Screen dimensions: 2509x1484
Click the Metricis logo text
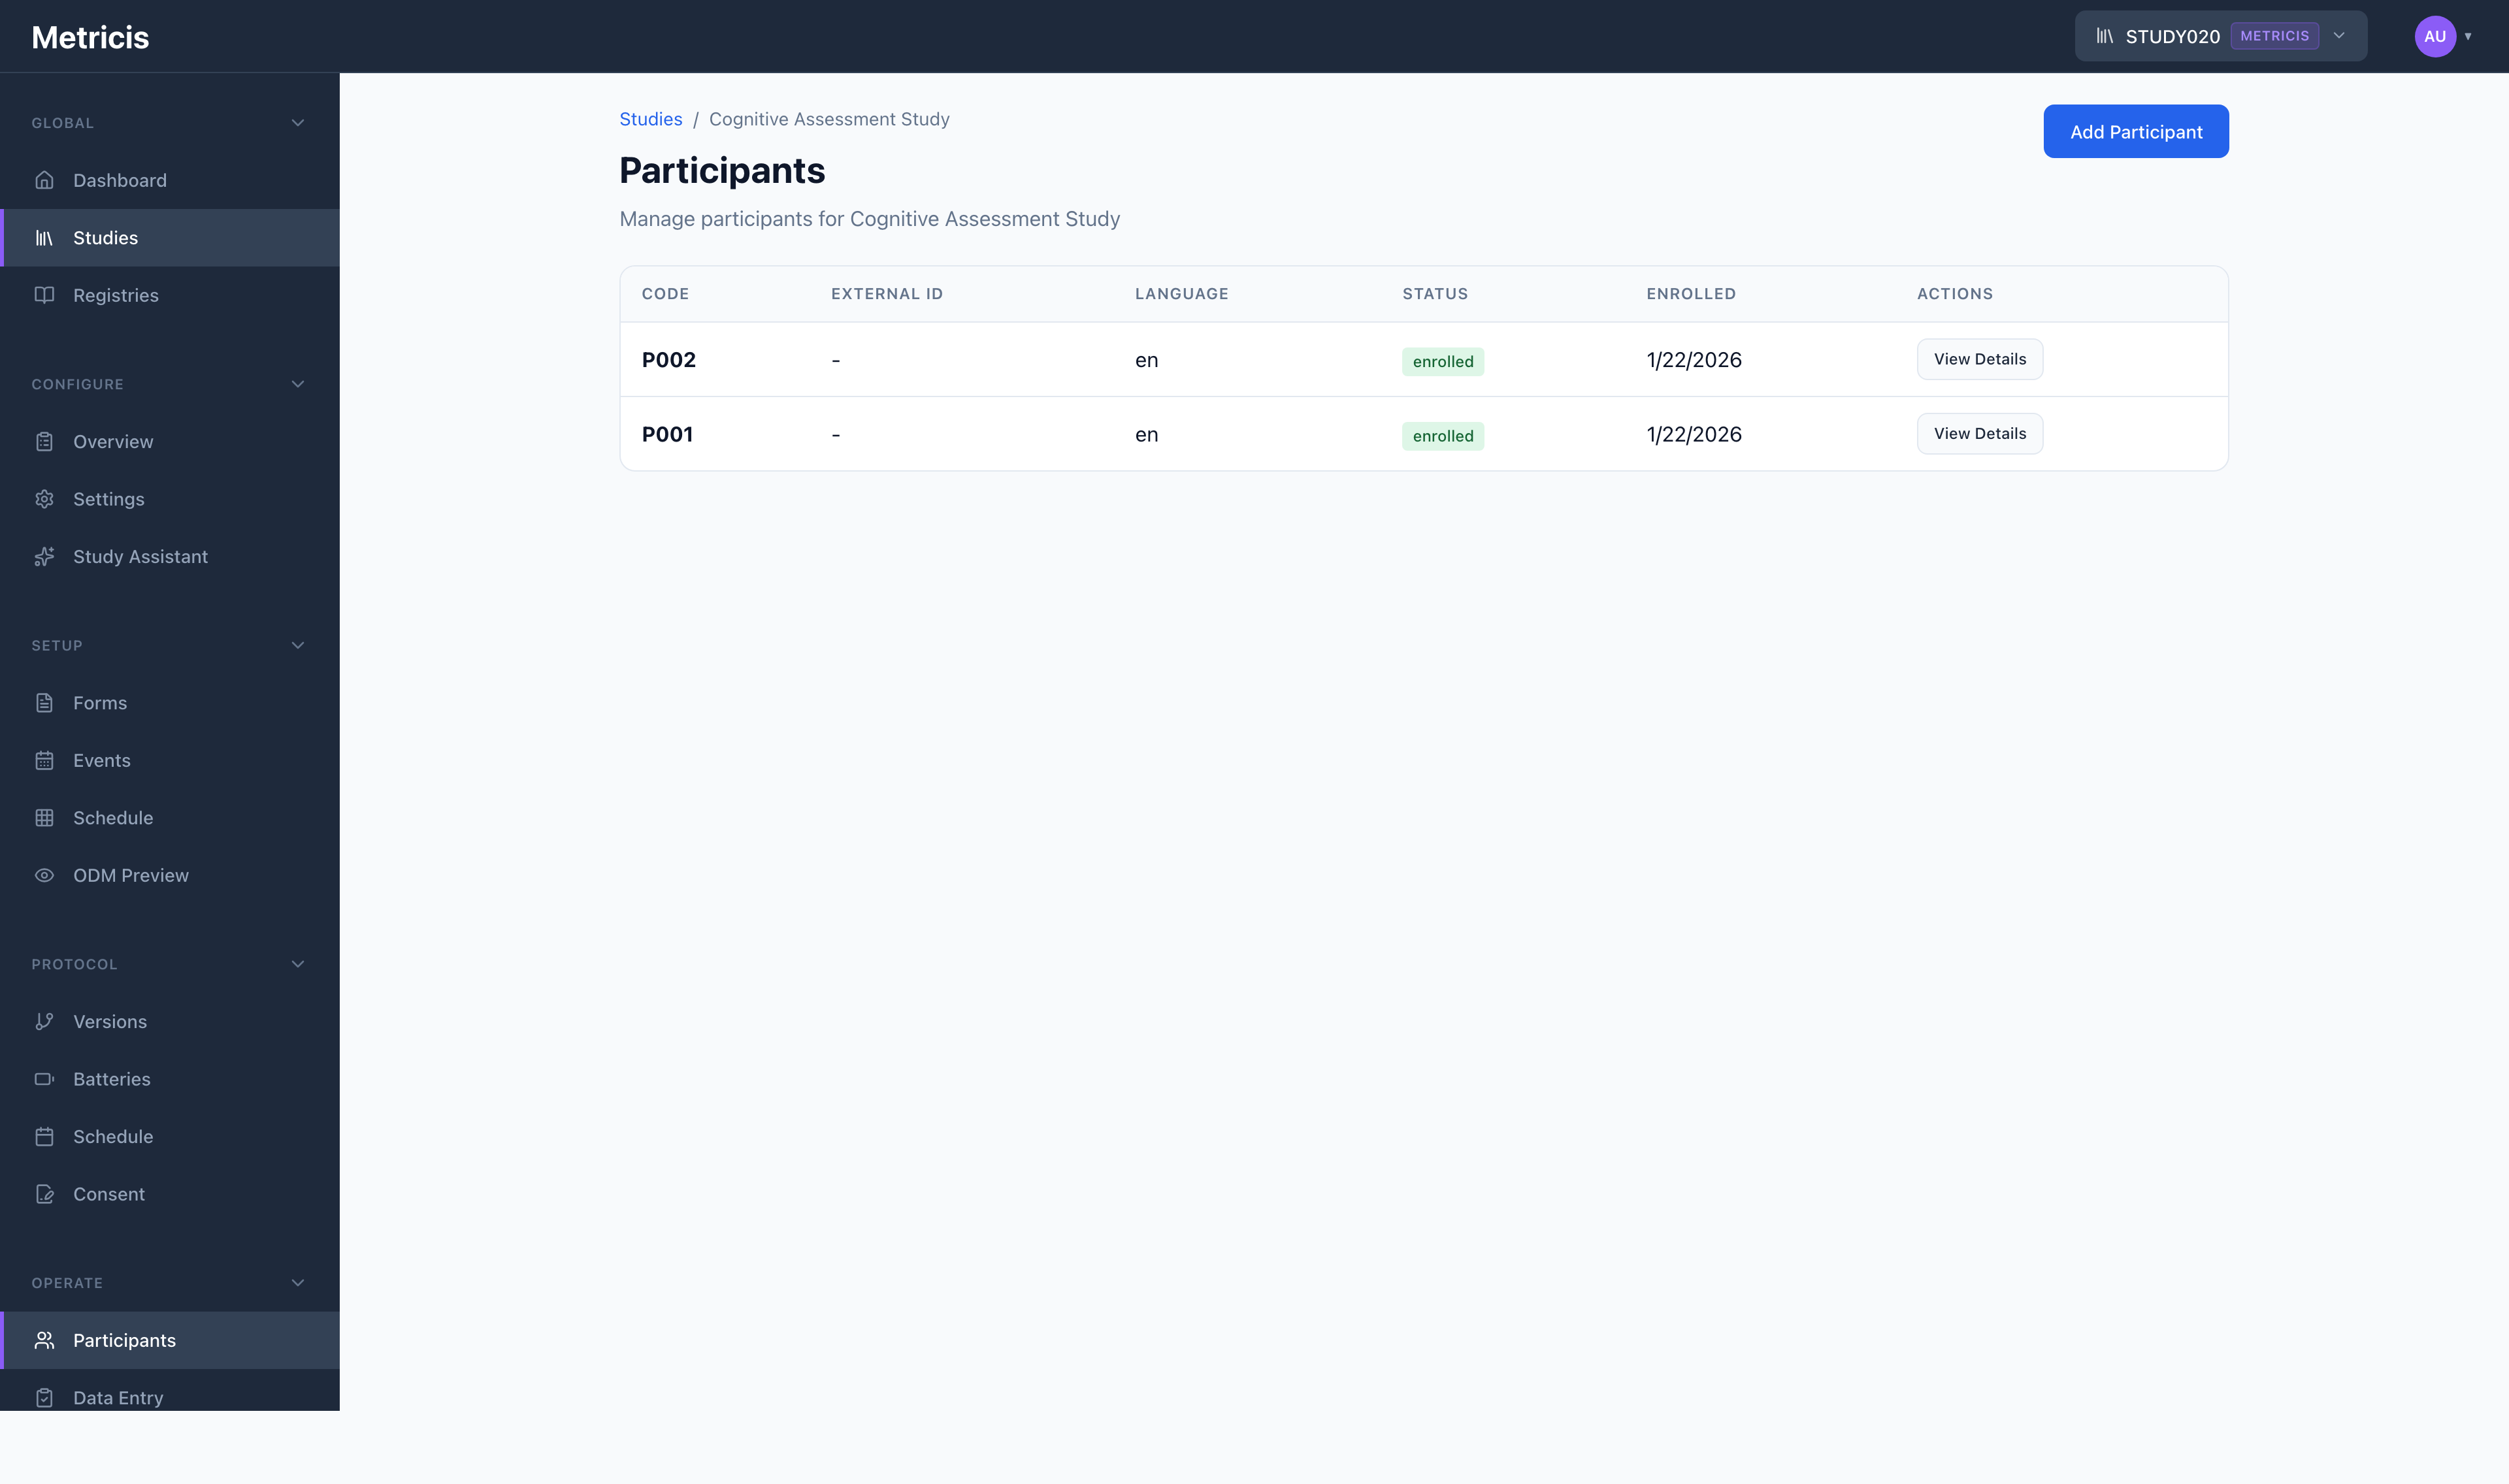point(90,37)
